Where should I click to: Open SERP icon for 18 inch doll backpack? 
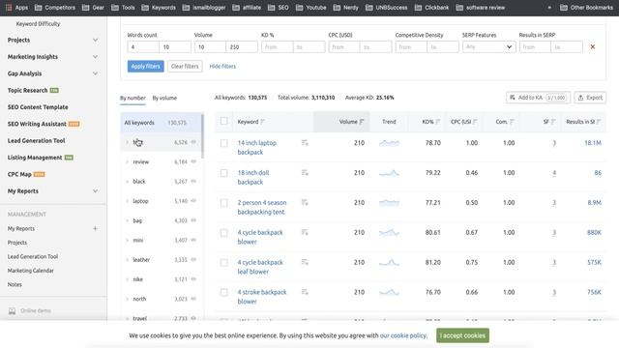pyautogui.click(x=305, y=172)
